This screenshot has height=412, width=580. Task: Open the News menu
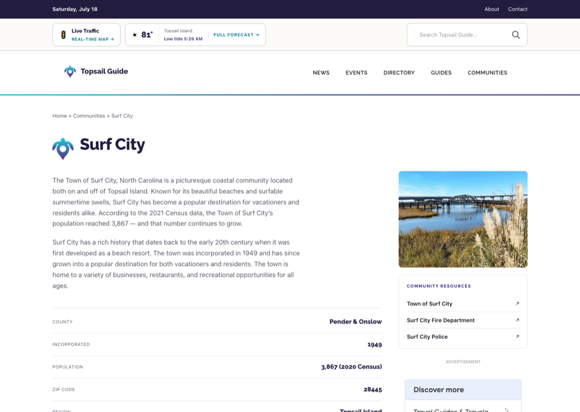pos(321,73)
